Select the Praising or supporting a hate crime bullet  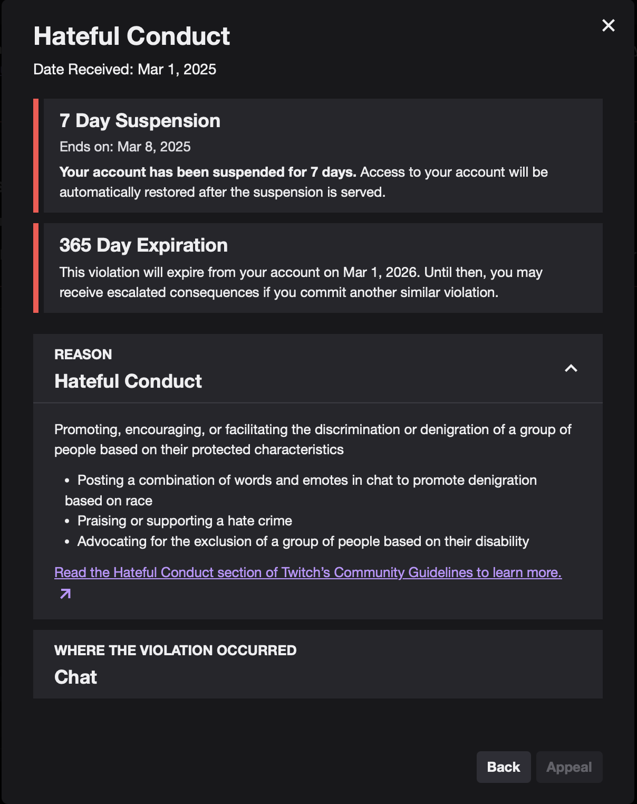(185, 521)
